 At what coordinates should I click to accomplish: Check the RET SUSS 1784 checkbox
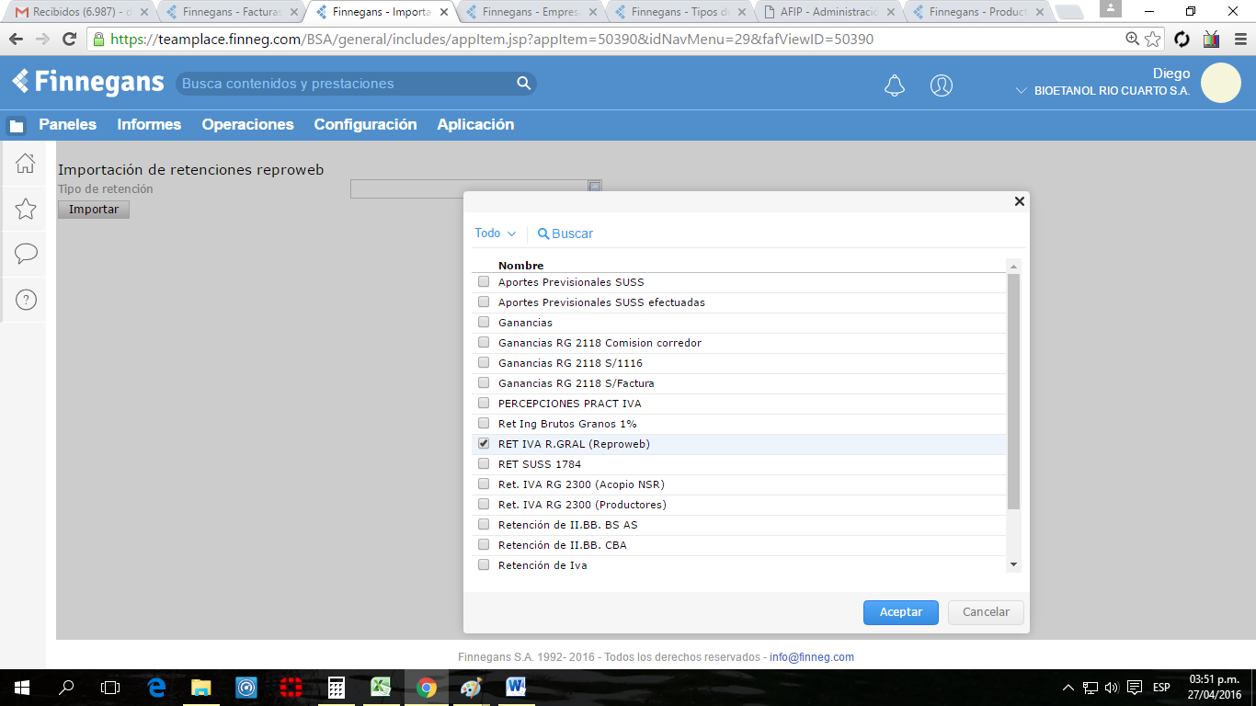pyautogui.click(x=484, y=464)
